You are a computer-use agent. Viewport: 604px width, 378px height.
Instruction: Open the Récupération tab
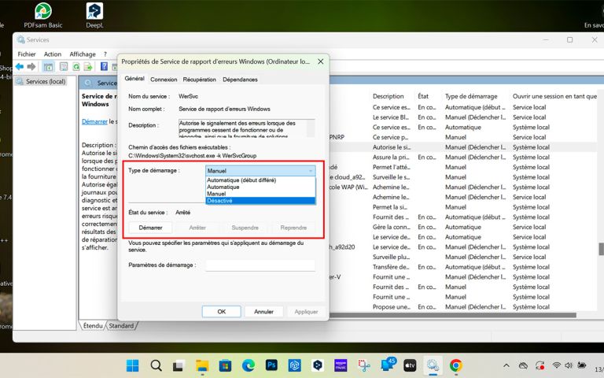[200, 80]
